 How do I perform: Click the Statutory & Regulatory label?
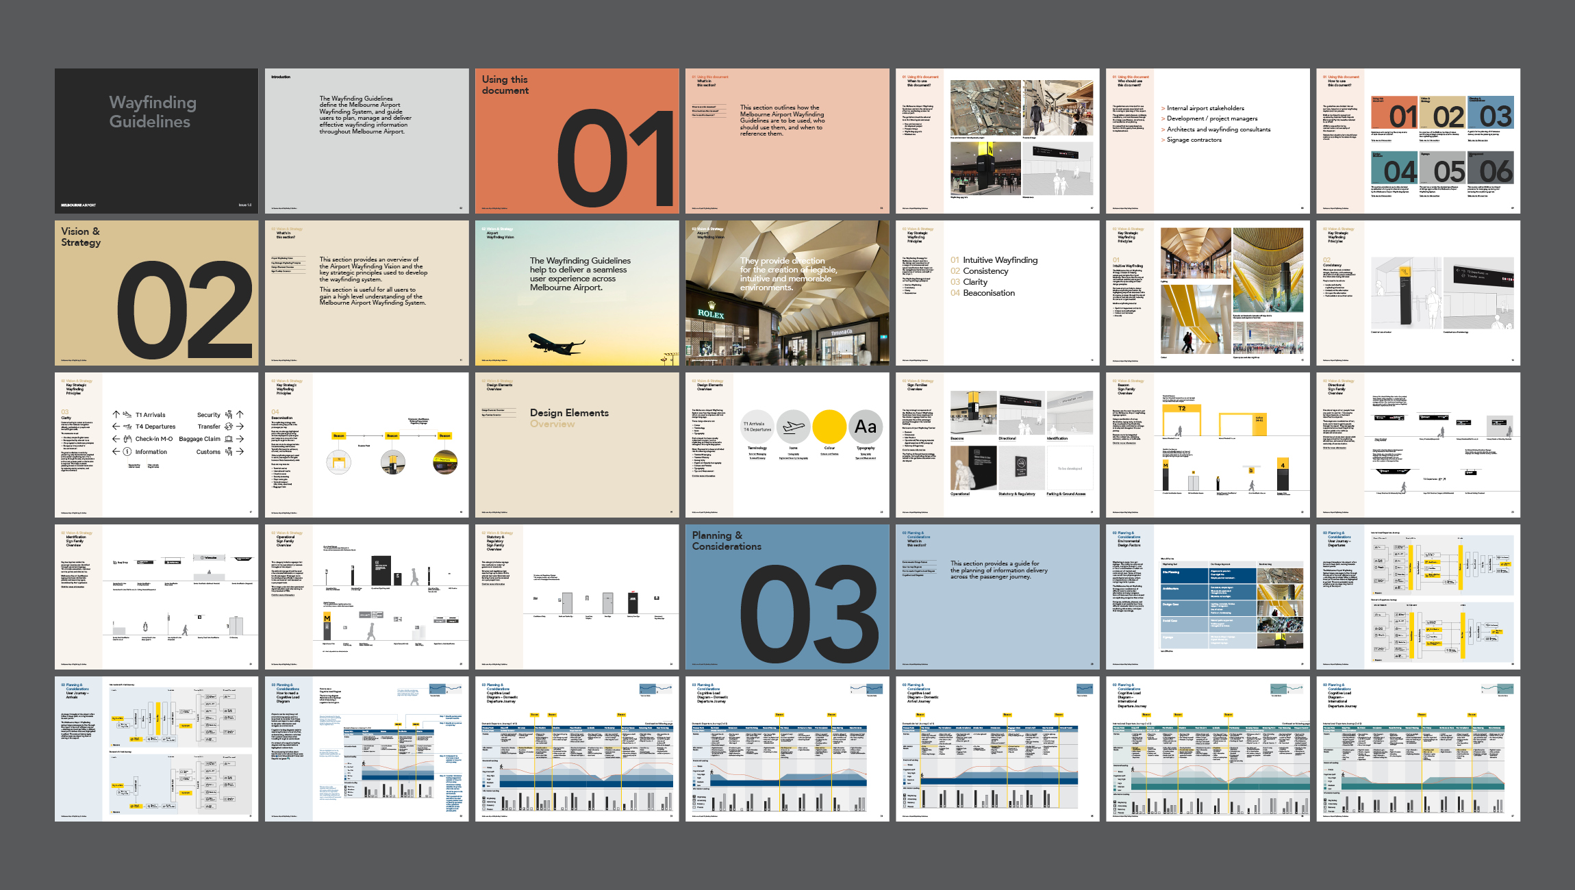point(1017,494)
